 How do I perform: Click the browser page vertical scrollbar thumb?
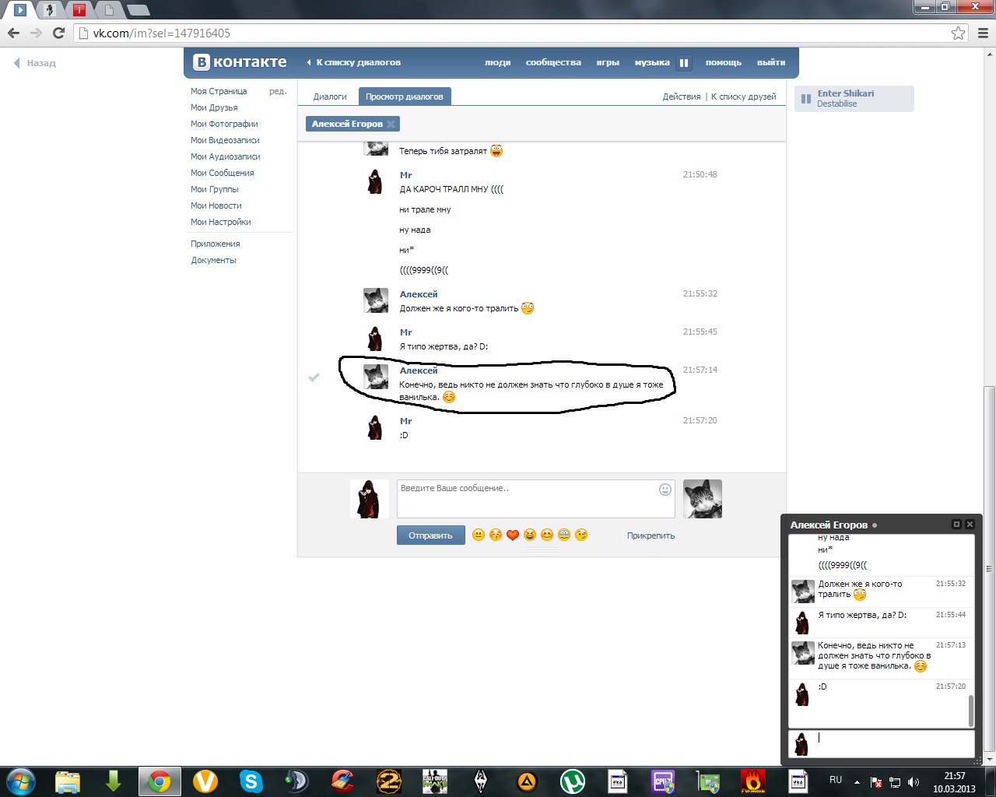pyautogui.click(x=989, y=569)
